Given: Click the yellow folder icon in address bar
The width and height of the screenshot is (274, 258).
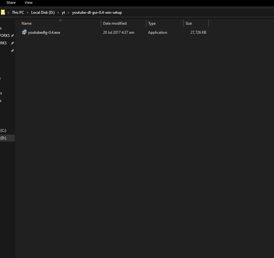Looking at the screenshot, I should tap(2, 12).
